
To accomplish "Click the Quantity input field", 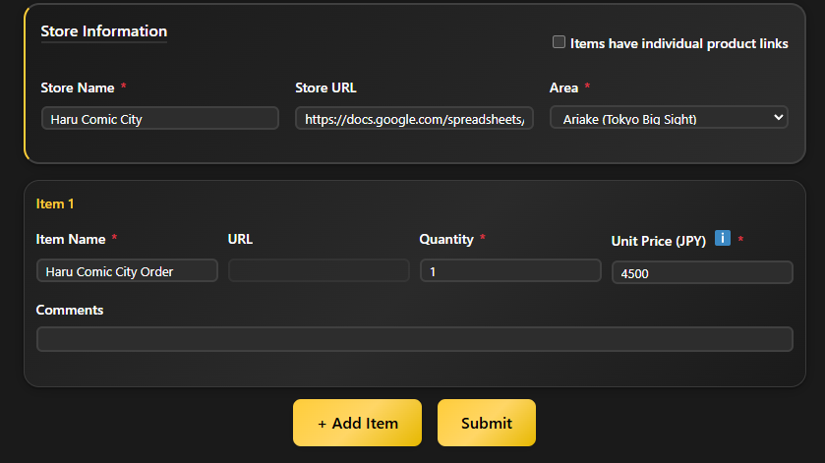I will [510, 270].
